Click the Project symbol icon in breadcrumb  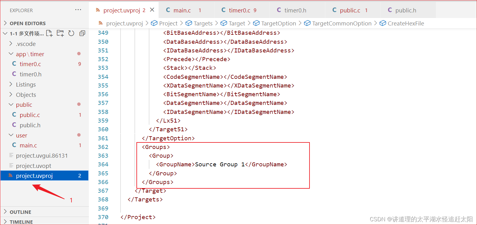click(x=154, y=23)
